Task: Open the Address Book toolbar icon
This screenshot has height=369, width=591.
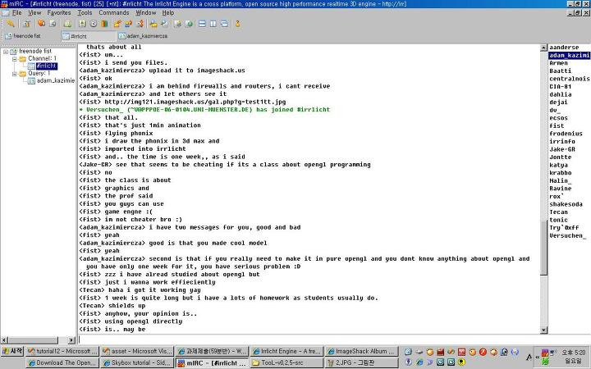Action: pos(82,24)
